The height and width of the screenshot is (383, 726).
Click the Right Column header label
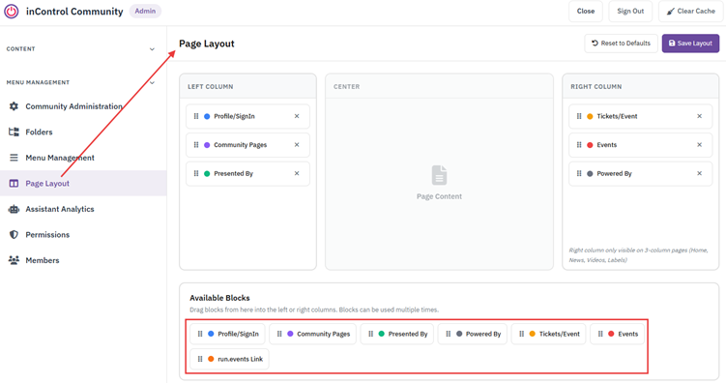pos(595,87)
